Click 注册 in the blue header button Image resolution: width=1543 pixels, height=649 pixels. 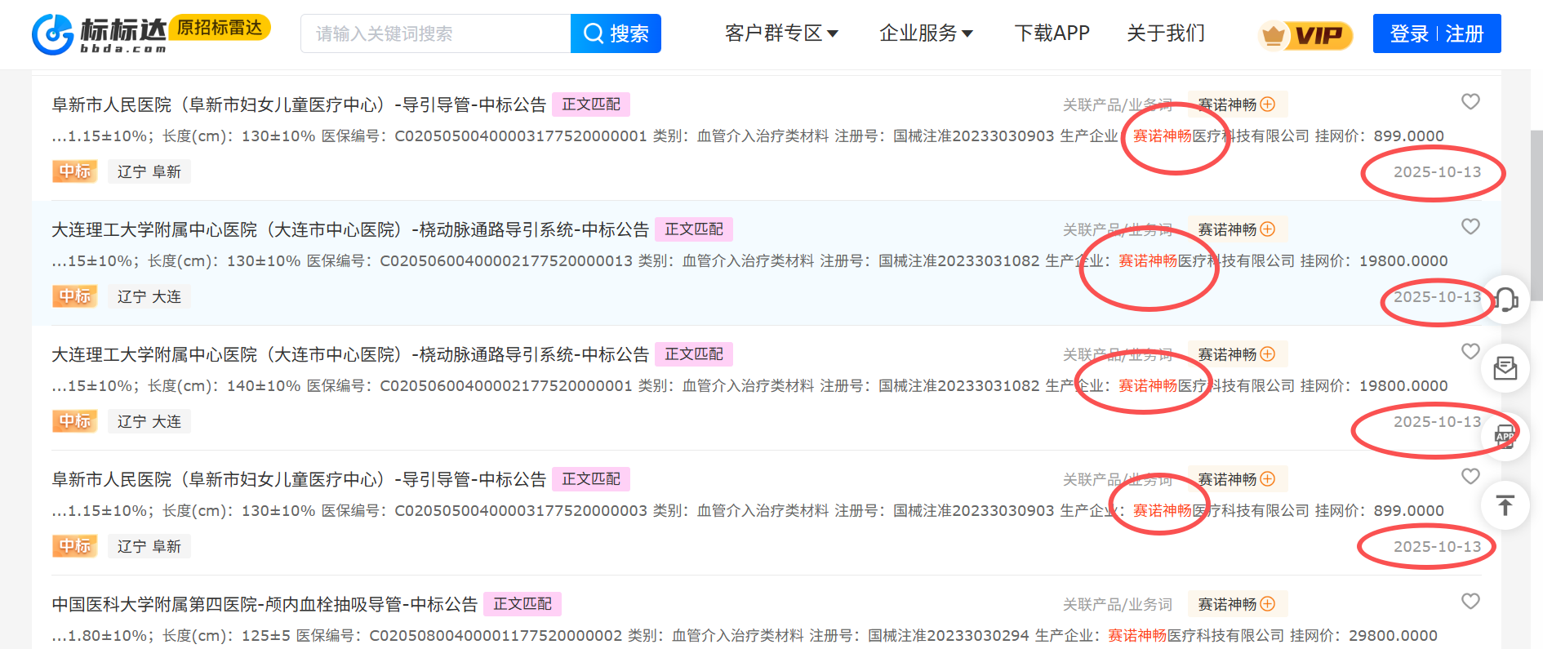[x=1465, y=34]
